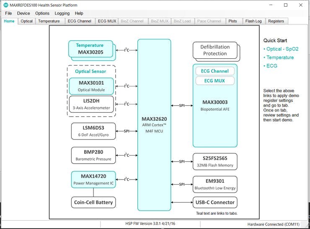Switch to the Optical tab
Image resolution: width=310 pixels, height=229 pixels.
27,21
